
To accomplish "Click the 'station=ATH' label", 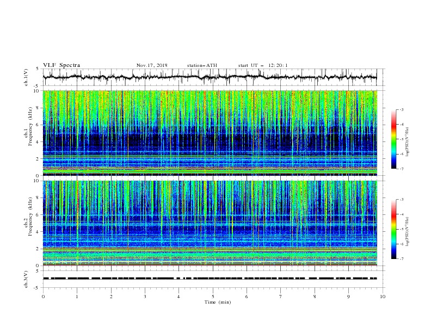I will 202,65.
